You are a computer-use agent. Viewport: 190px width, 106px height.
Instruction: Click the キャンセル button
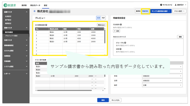click(115, 100)
